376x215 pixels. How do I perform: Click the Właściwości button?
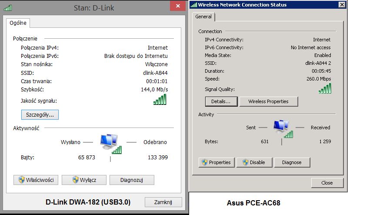(36, 180)
